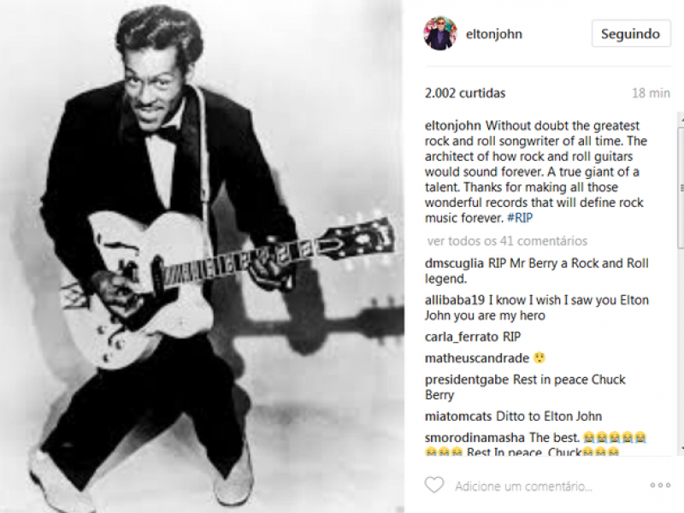Open eltonjohn's profile picture avatar

click(x=440, y=33)
